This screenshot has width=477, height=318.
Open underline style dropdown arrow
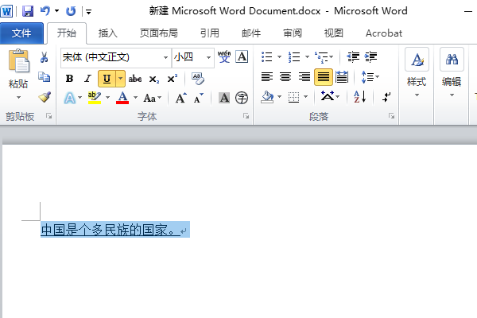121,79
